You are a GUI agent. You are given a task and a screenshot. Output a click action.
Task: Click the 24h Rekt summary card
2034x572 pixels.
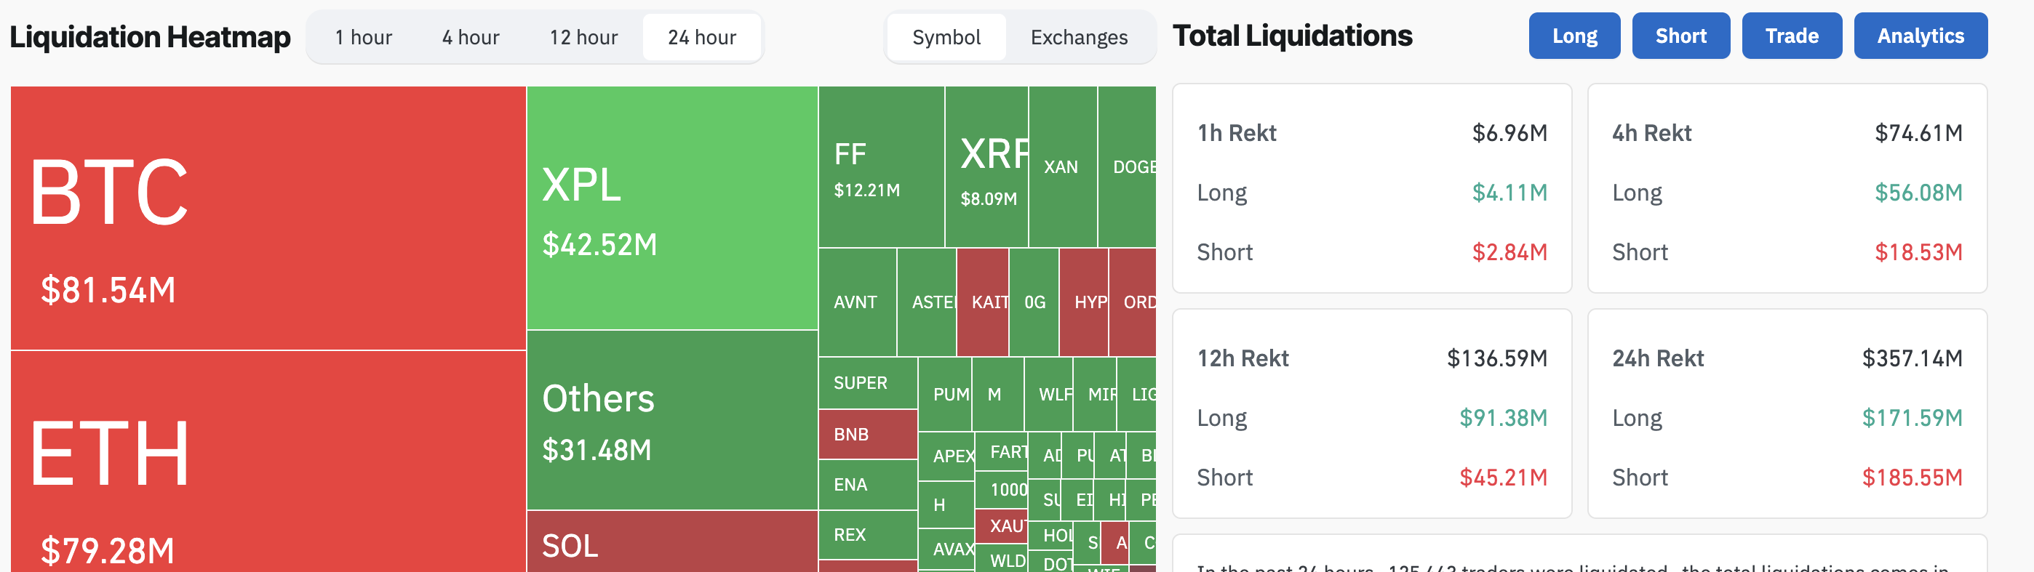pos(1787,414)
